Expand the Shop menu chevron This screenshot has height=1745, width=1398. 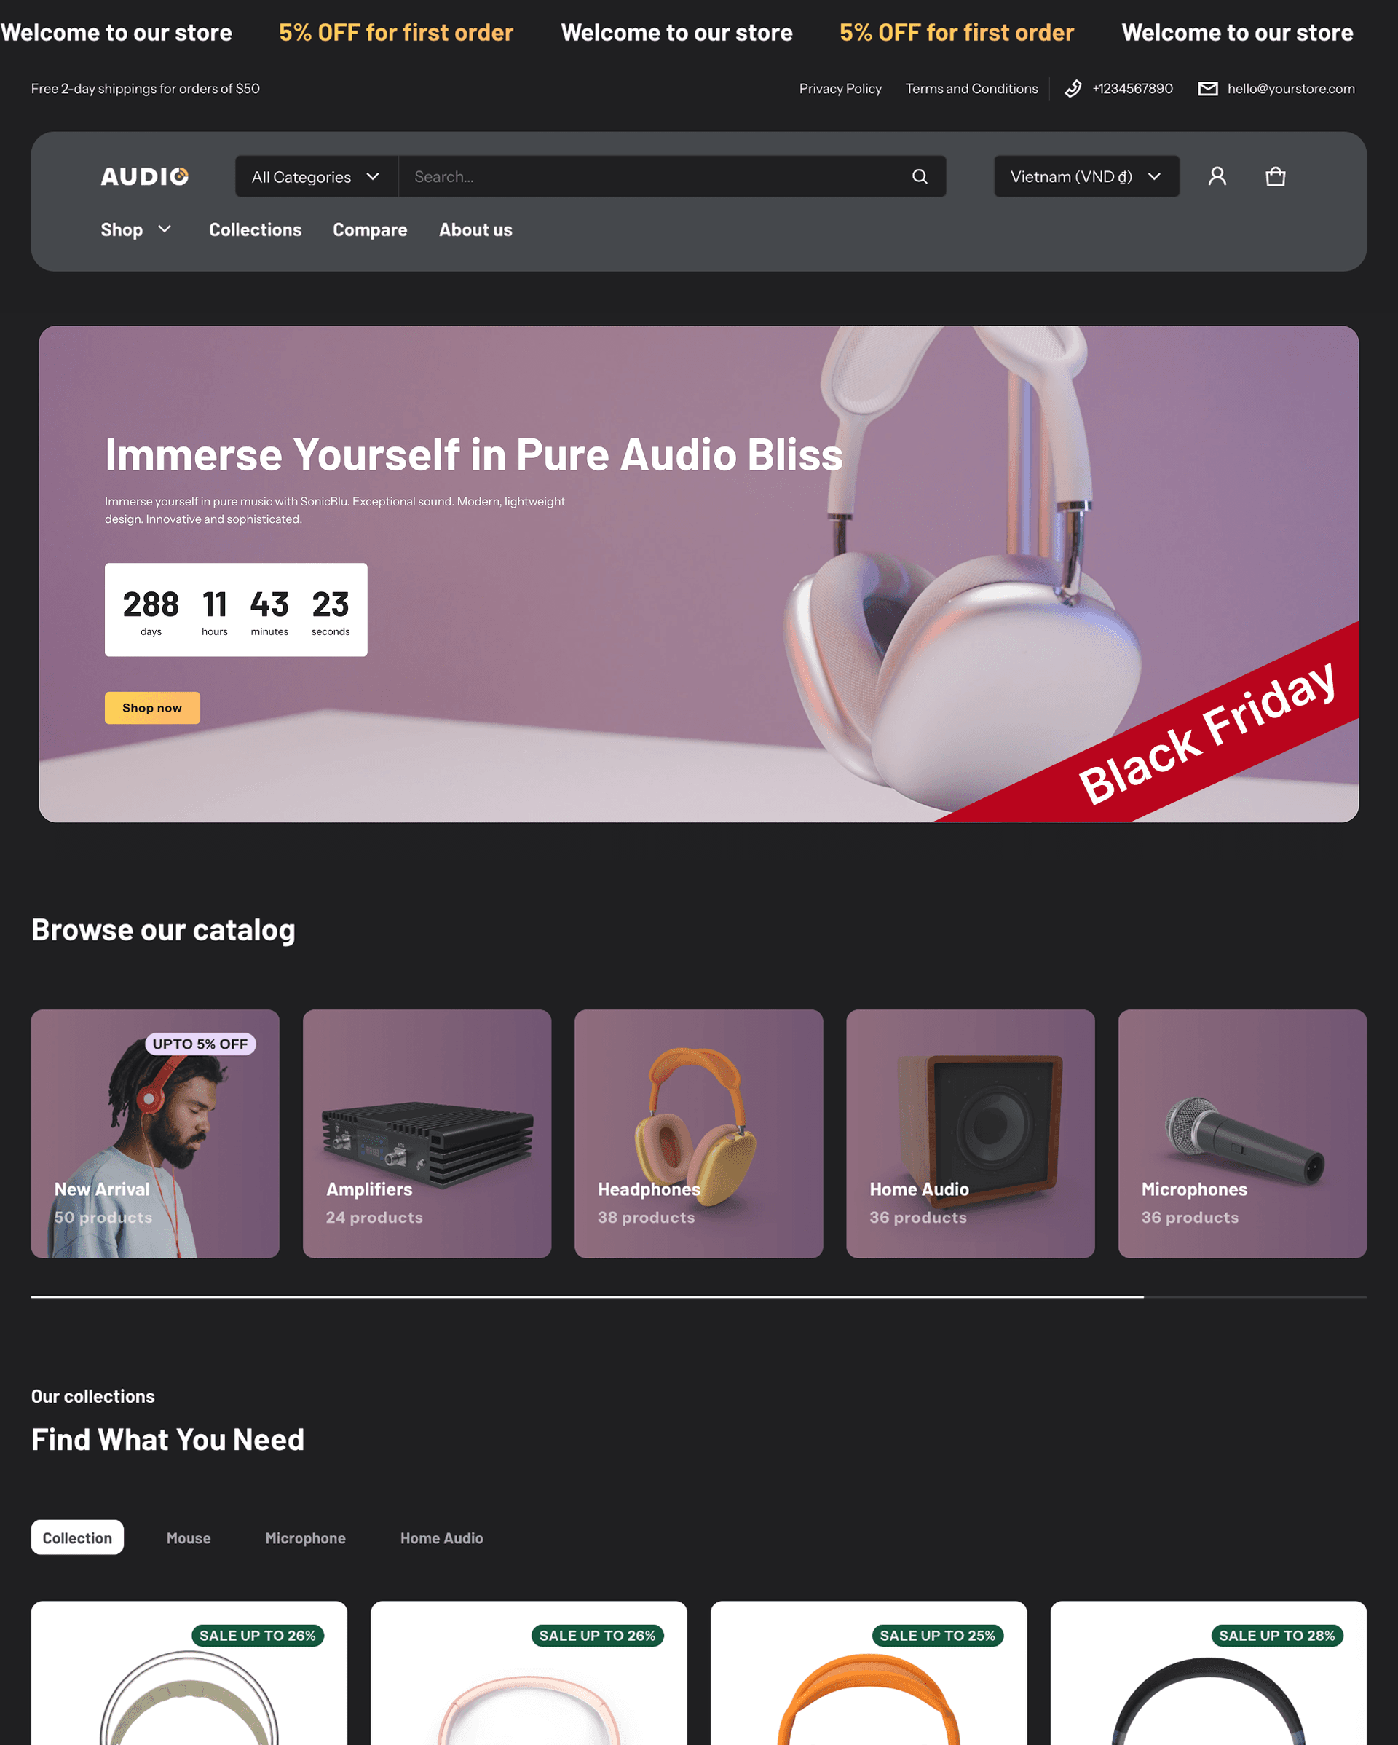(165, 229)
